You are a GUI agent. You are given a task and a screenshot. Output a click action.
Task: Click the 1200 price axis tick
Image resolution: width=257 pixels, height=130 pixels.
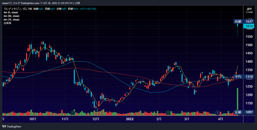(x=249, y=95)
